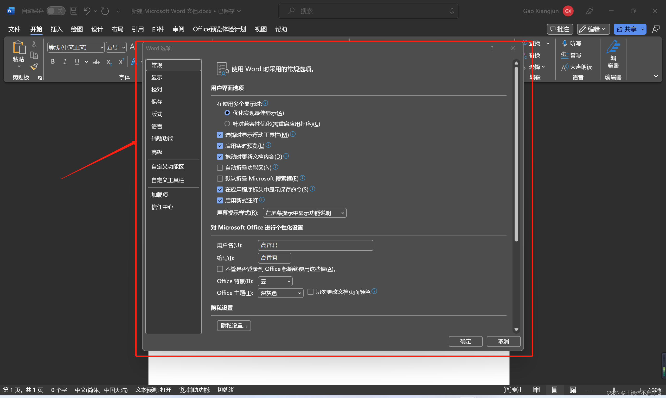Click the Dictate (听写) microphone icon
Viewport: 666px width, 398px height.
(565, 43)
